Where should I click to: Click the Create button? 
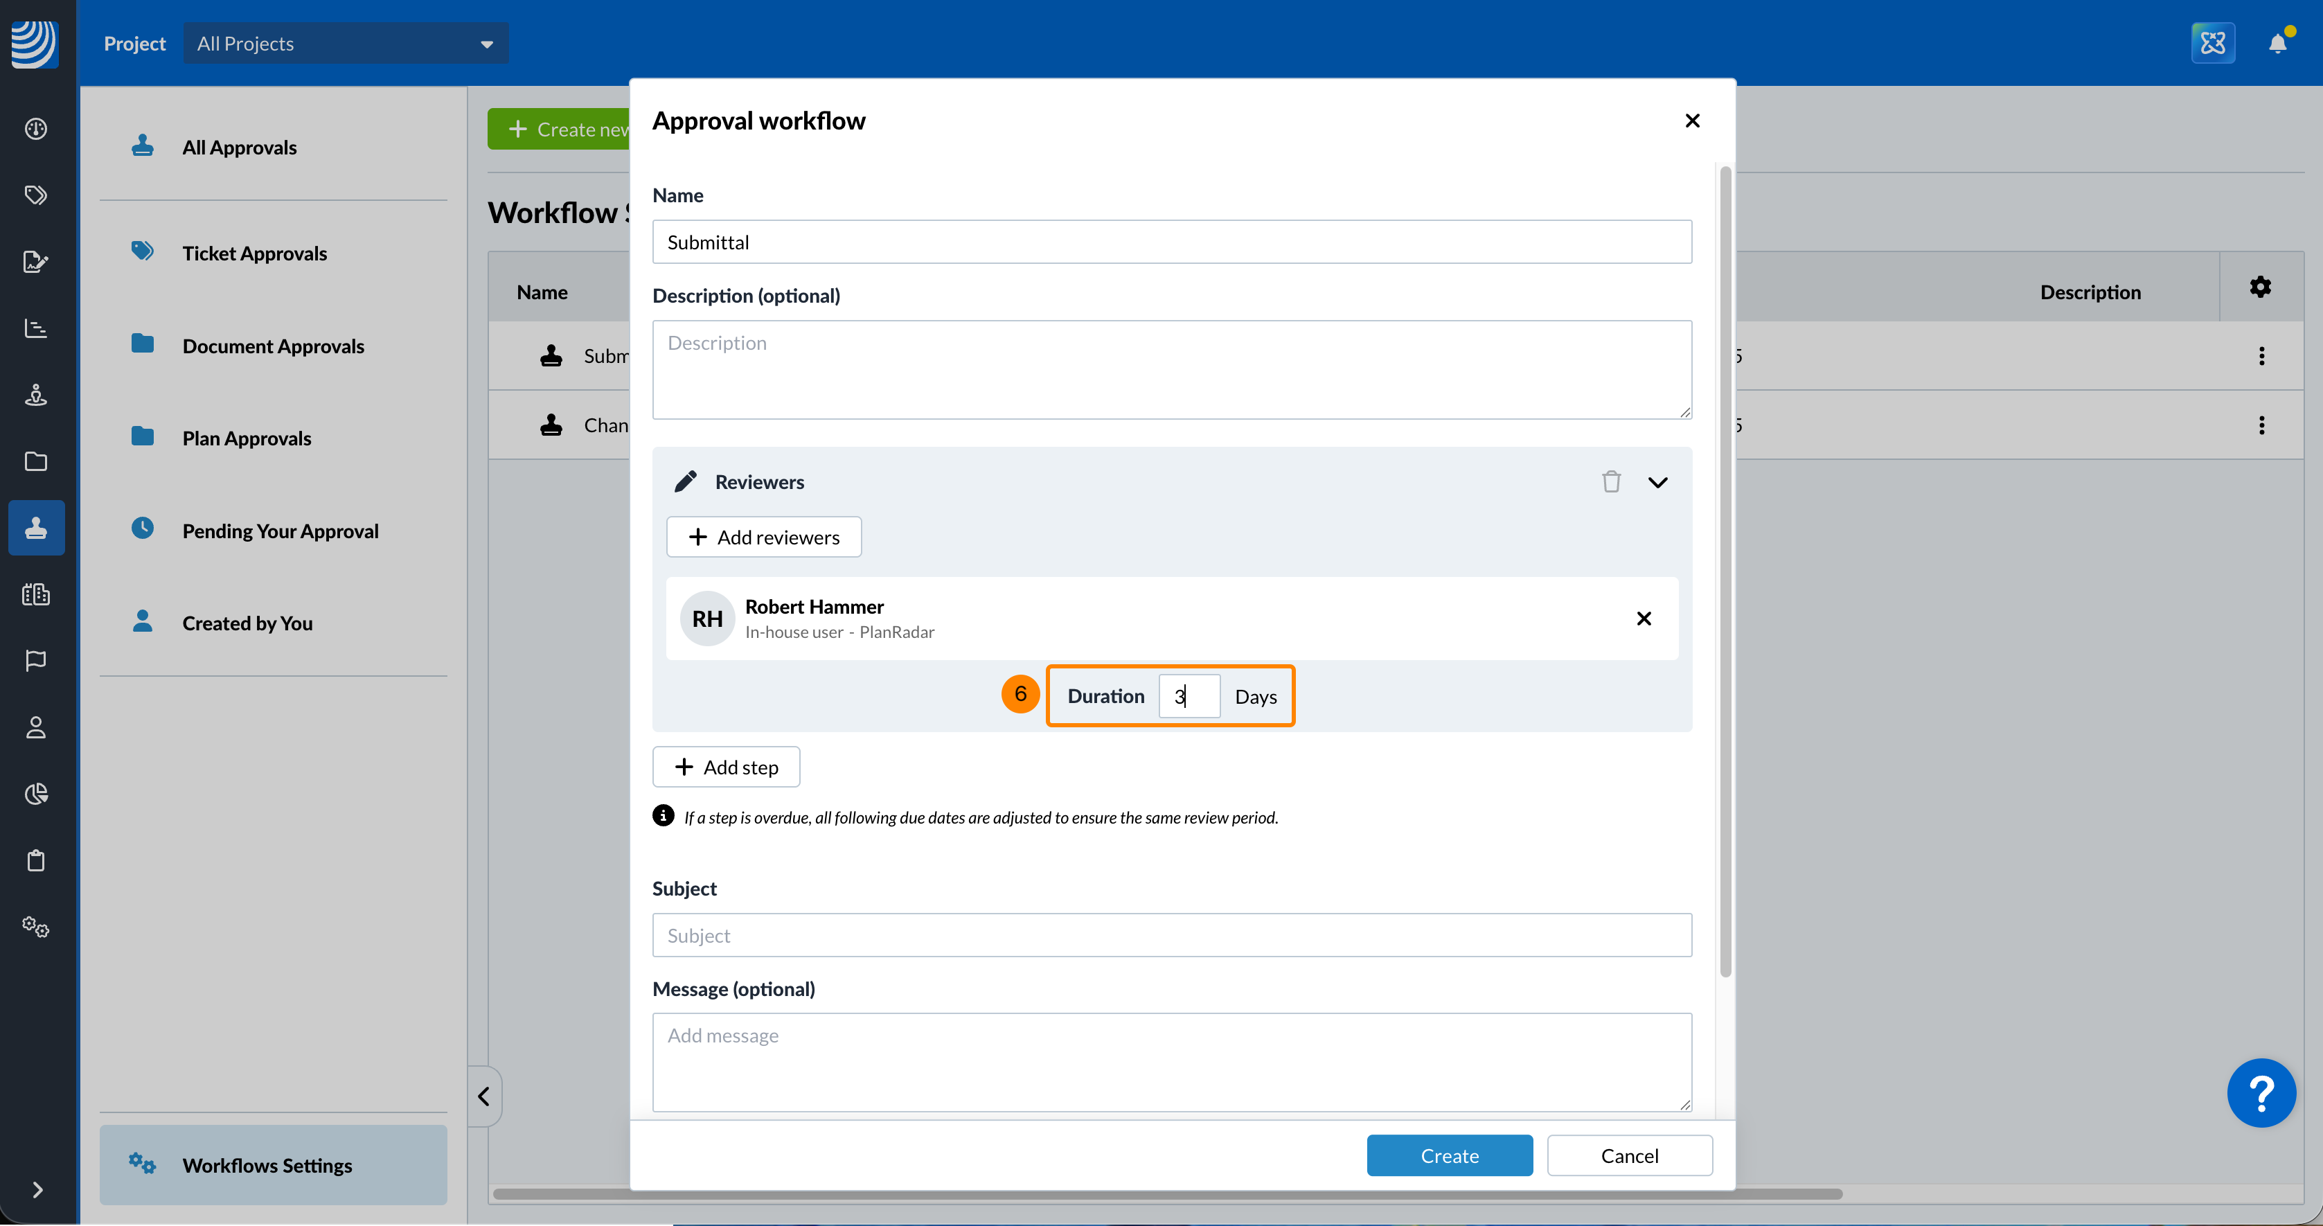(1448, 1155)
